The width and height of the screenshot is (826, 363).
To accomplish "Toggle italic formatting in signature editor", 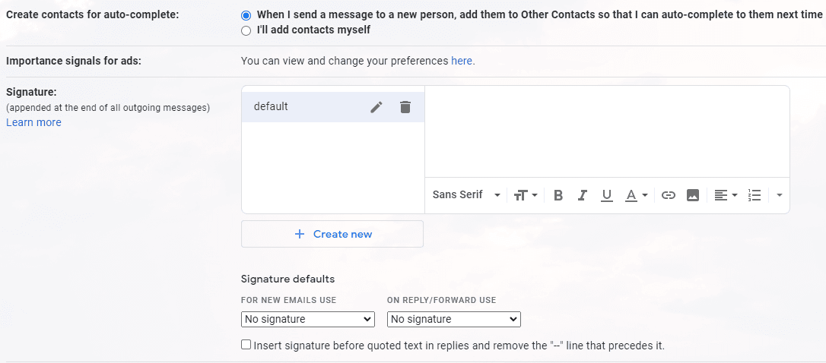I will (582, 195).
